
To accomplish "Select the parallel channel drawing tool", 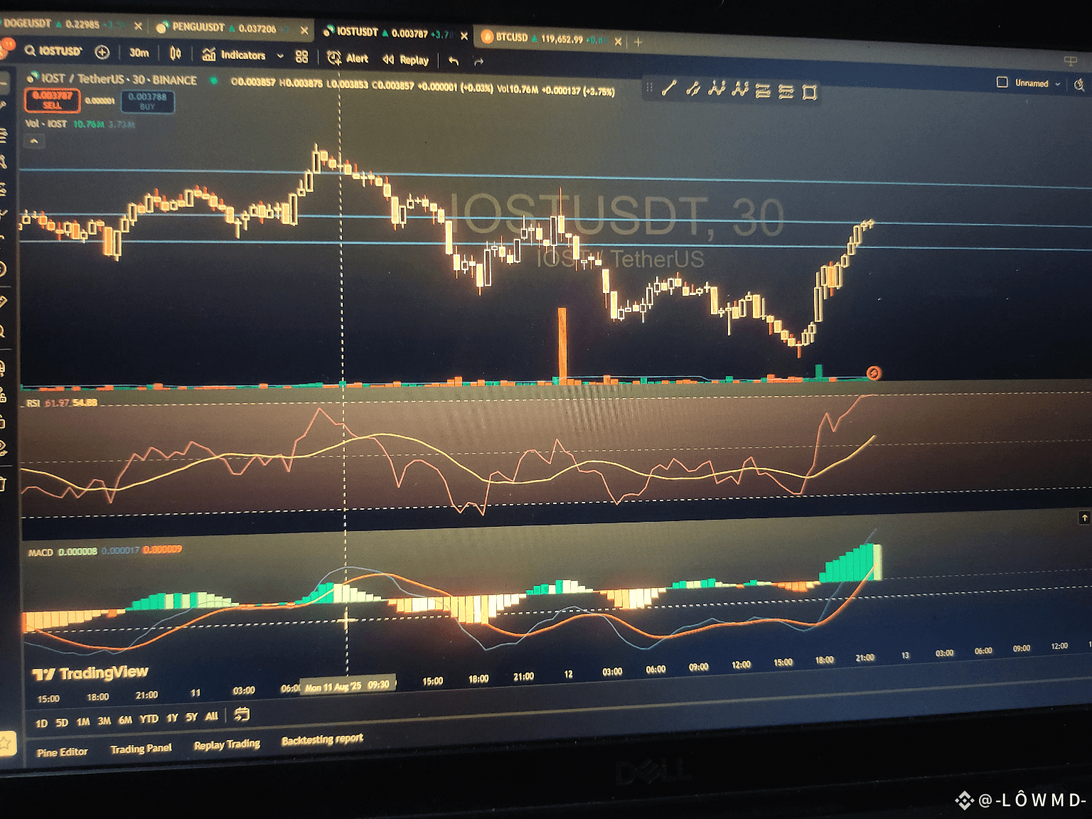I will click(693, 89).
